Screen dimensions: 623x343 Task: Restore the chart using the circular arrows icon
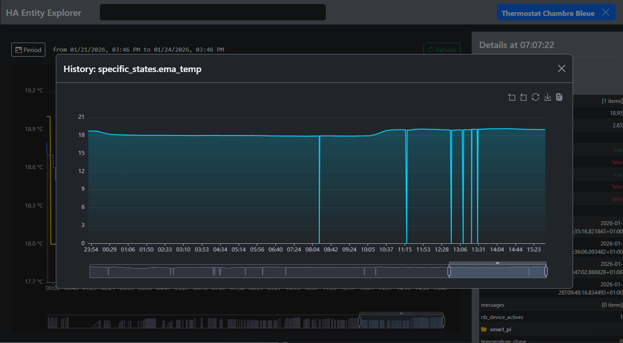coord(535,97)
